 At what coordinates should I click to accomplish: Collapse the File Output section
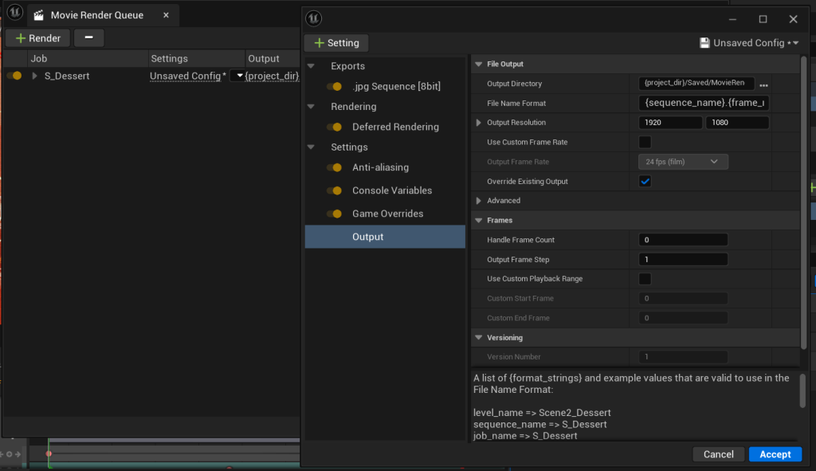pyautogui.click(x=479, y=64)
